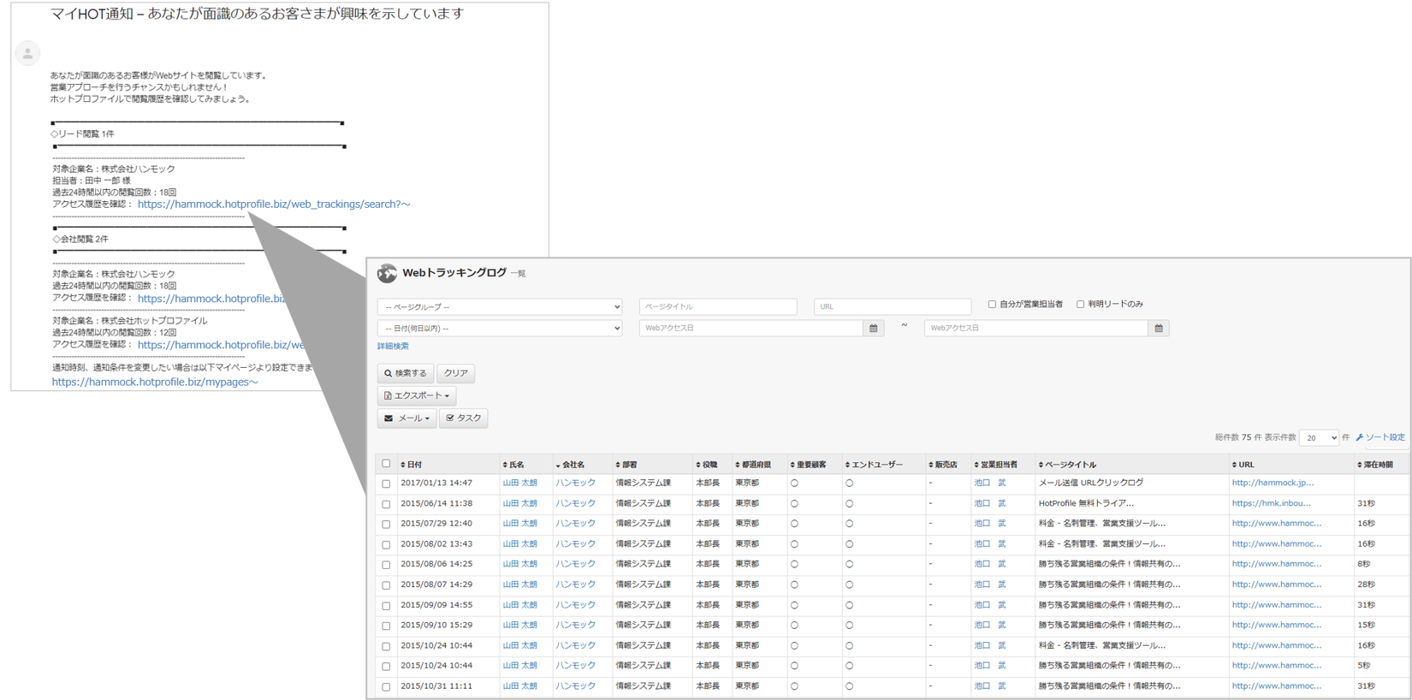Open the メール dropdown button
This screenshot has height=700, width=1412.
(406, 418)
